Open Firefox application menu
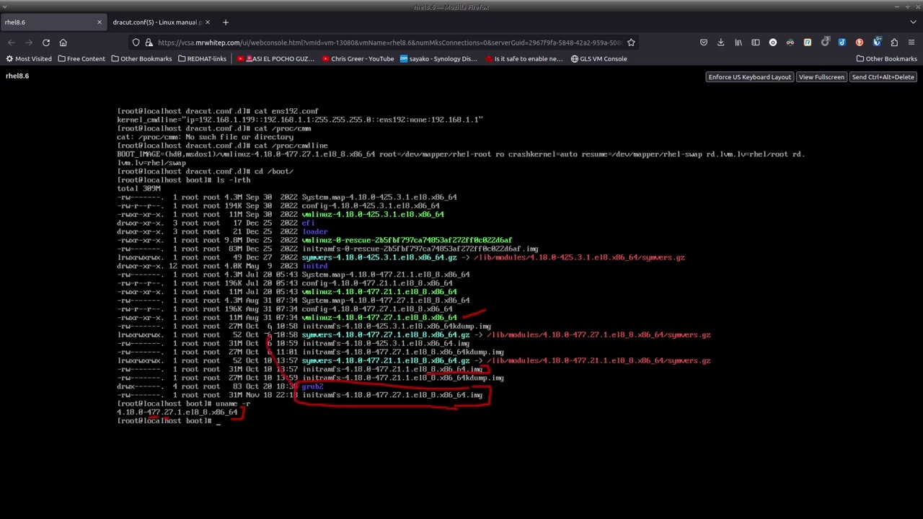 pos(911,43)
